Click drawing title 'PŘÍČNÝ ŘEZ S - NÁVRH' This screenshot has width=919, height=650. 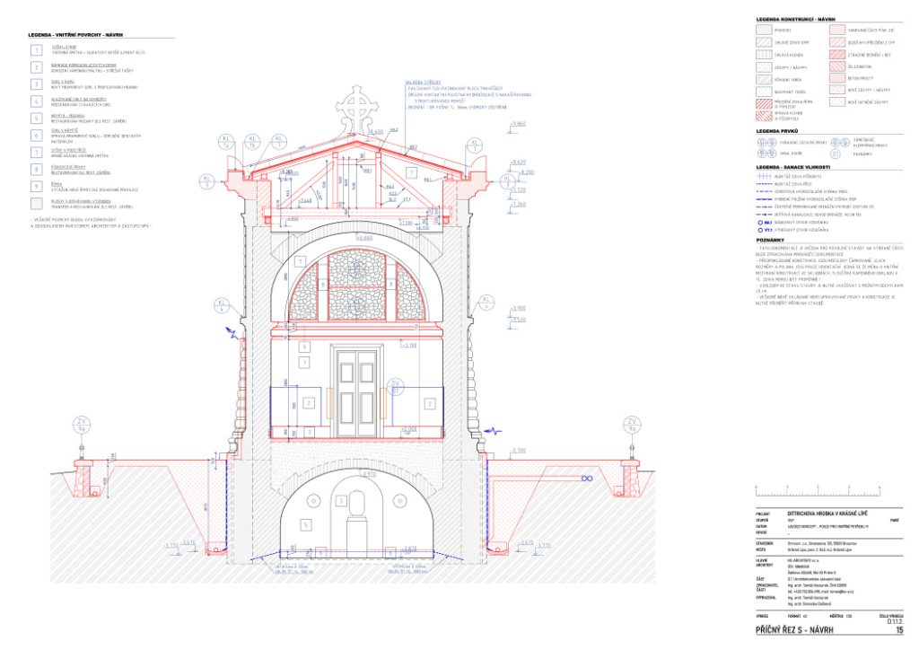pyautogui.click(x=795, y=630)
